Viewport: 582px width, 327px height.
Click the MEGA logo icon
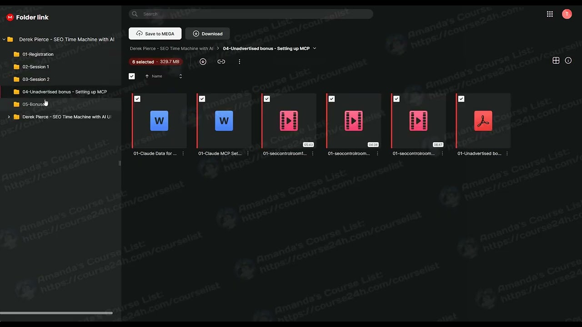pos(10,17)
